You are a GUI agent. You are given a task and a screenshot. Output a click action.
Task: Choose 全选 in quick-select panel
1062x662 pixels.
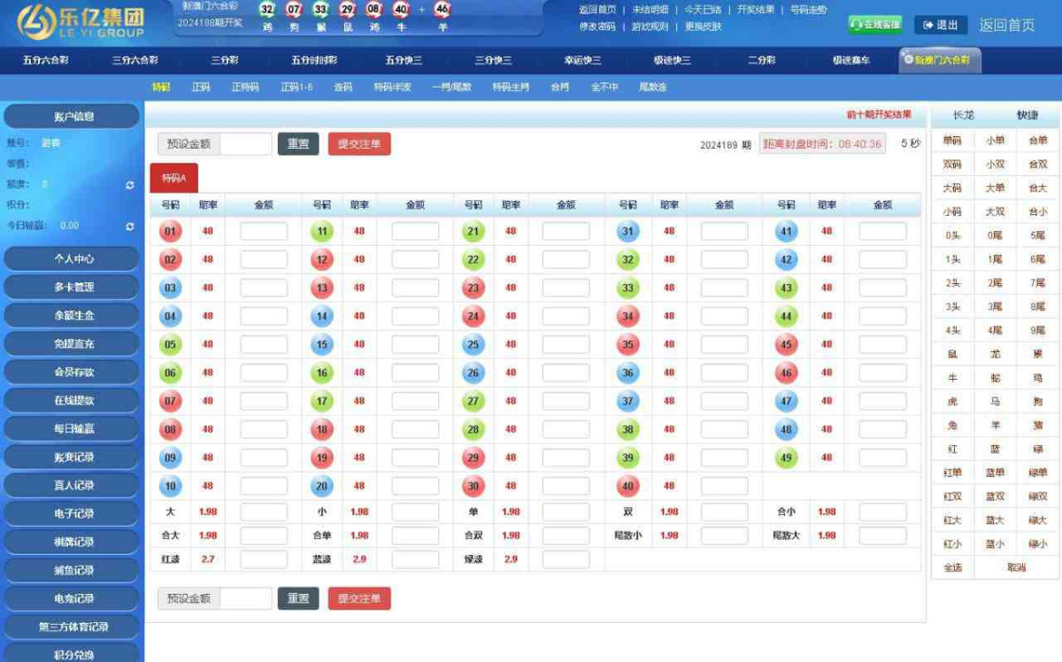pyautogui.click(x=952, y=567)
